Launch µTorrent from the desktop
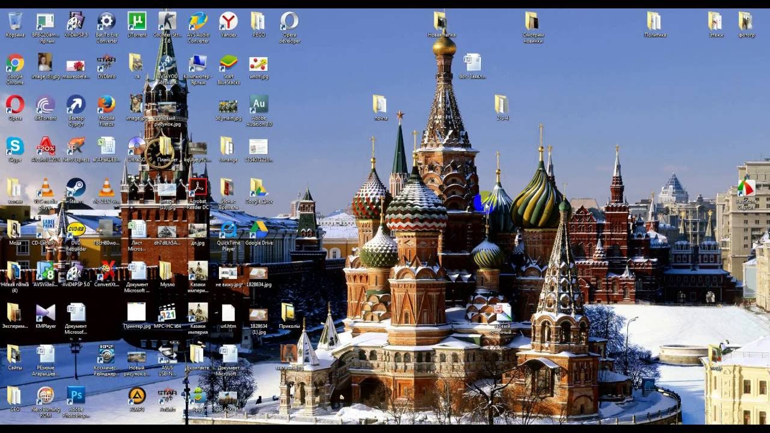This screenshot has width=770, height=433. 137,22
